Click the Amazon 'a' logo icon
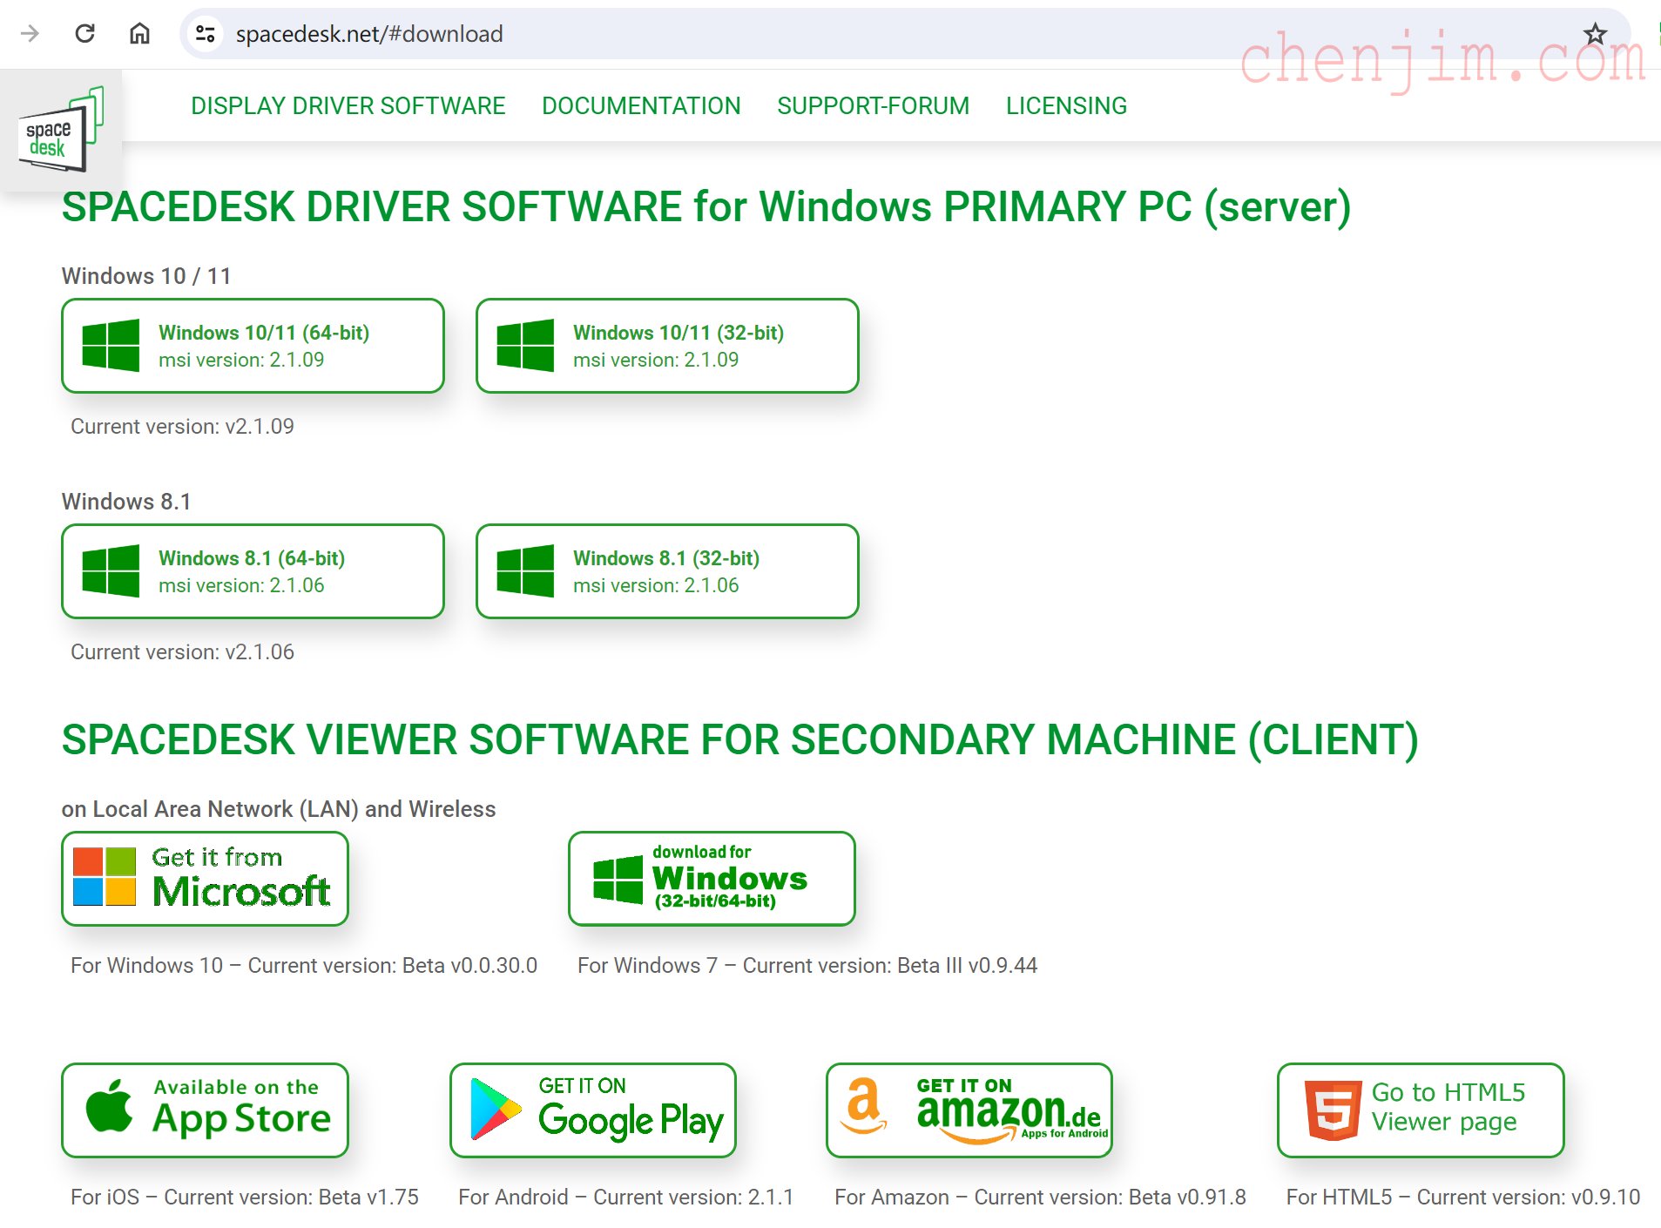The image size is (1661, 1228). pyautogui.click(x=863, y=1104)
